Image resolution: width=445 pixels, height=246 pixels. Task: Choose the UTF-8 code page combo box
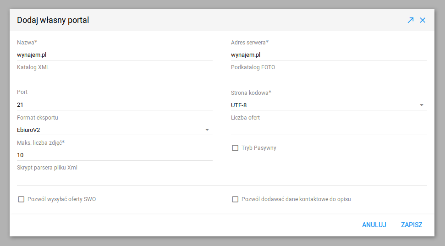pos(329,105)
